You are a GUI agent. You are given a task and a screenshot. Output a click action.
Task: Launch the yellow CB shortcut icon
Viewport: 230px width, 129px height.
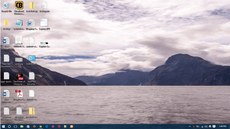click(19, 5)
